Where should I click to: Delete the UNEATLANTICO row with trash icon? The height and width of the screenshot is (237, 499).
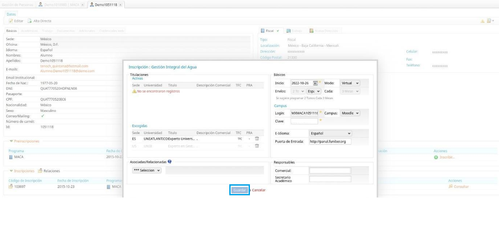click(x=257, y=139)
